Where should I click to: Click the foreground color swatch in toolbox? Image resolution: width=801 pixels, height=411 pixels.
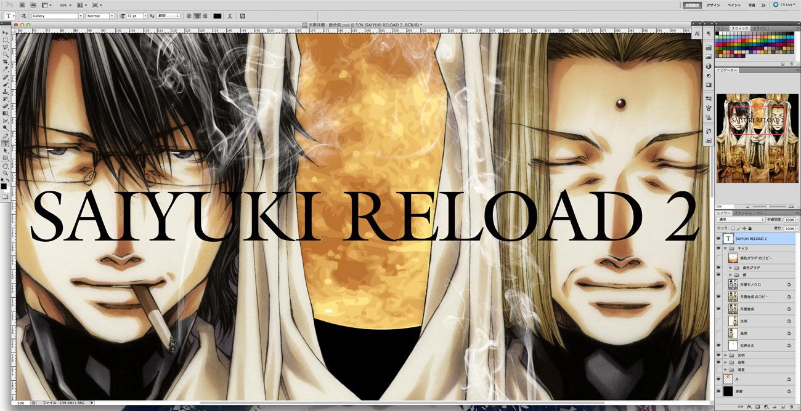coord(4,186)
